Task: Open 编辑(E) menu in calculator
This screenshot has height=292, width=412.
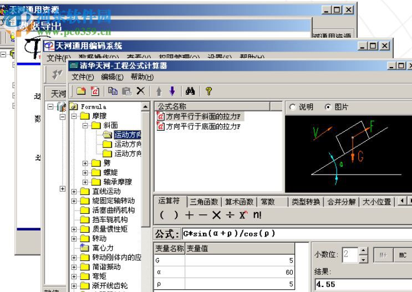Action: click(112, 77)
